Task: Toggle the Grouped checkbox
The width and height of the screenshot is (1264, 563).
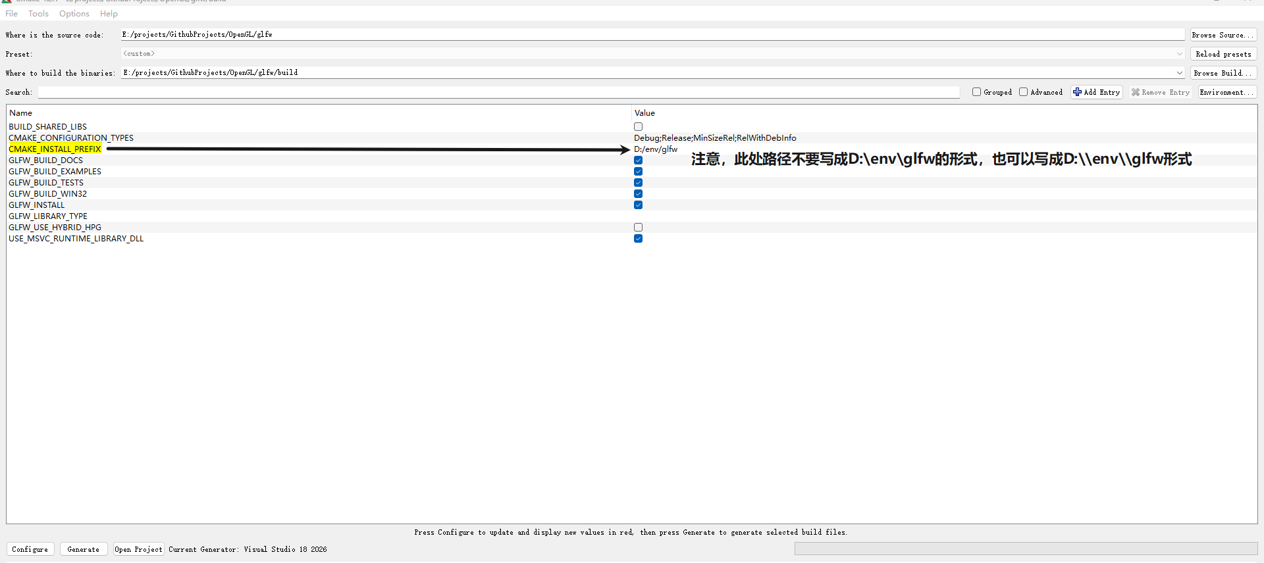Action: tap(977, 92)
